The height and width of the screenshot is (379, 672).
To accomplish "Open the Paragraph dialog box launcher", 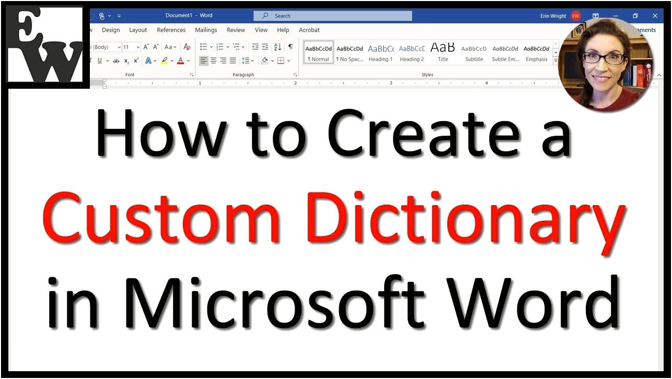I will (x=295, y=75).
